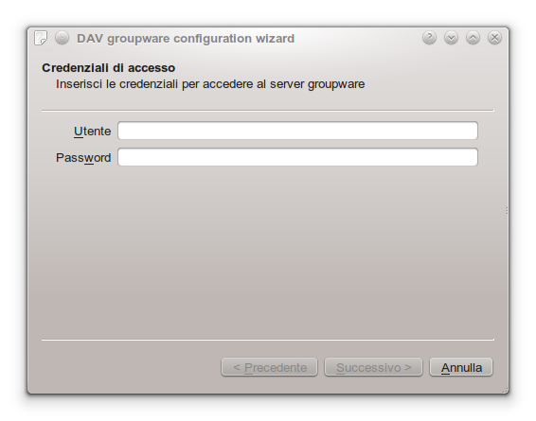Close the DAV groupware wizard window
The image size is (536, 421).
pyautogui.click(x=494, y=38)
